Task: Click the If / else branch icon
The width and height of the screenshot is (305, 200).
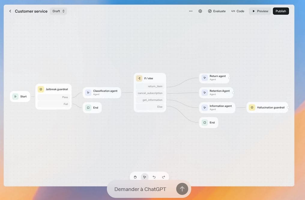Action: pyautogui.click(x=139, y=78)
